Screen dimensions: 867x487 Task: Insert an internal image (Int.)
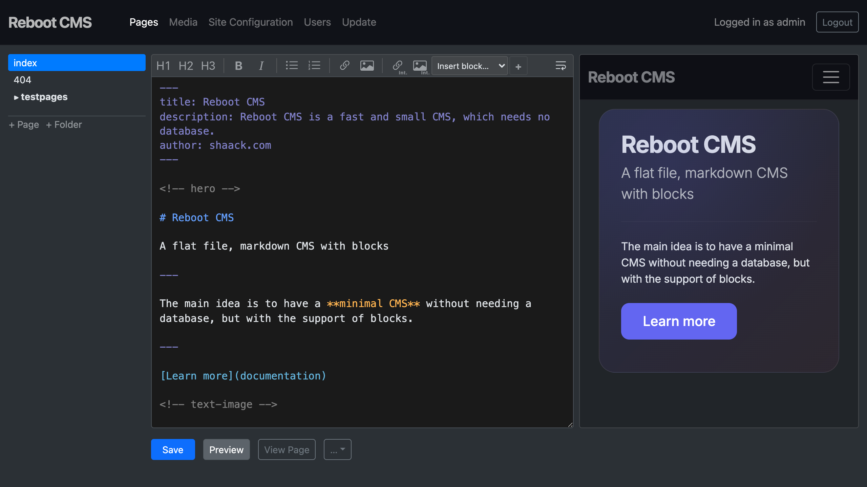[420, 66]
